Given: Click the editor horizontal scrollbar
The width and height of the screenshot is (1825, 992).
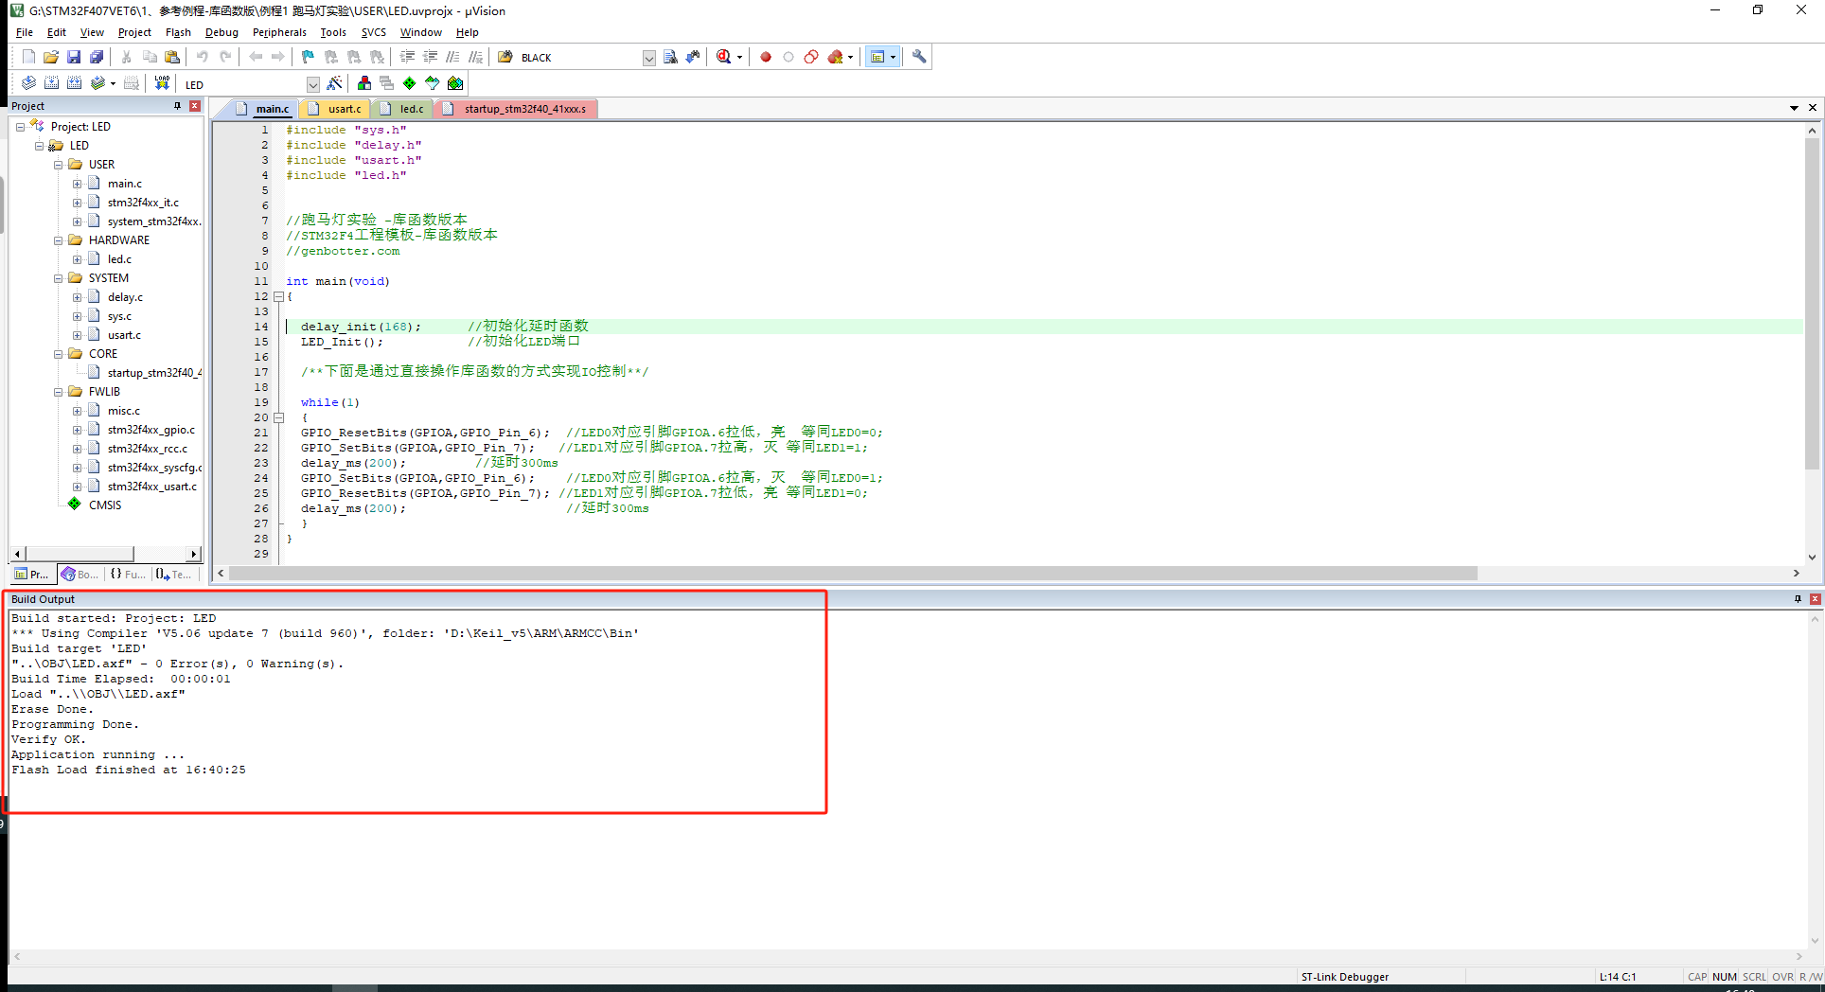Looking at the screenshot, I should pos(852,574).
